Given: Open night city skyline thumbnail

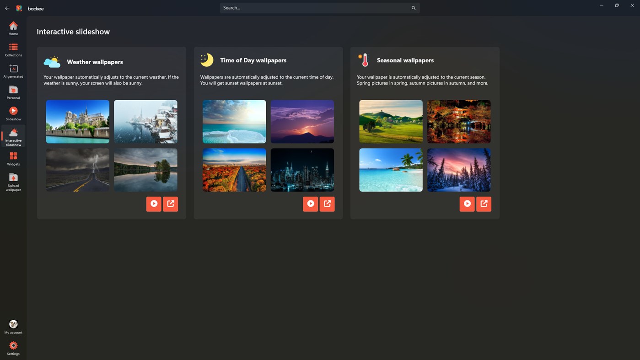Looking at the screenshot, I should pos(302,170).
